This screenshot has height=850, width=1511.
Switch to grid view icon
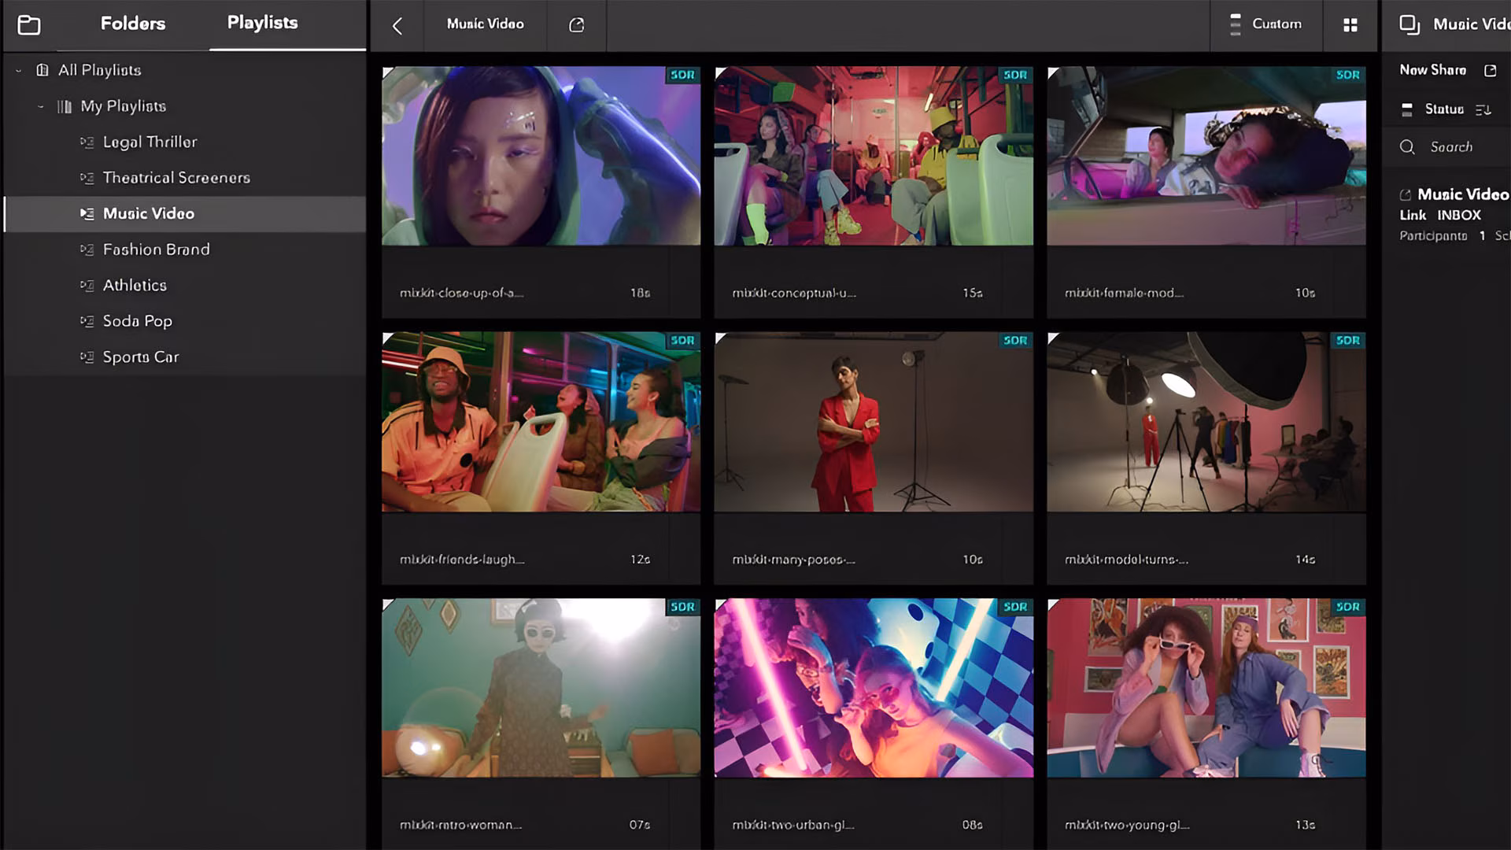[1350, 25]
